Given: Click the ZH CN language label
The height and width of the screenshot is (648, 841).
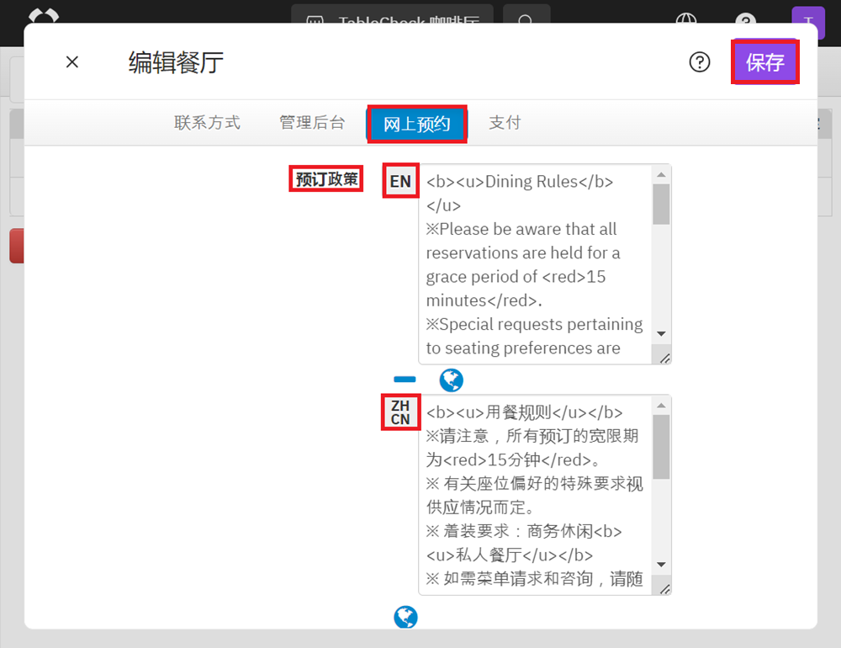Looking at the screenshot, I should (400, 412).
